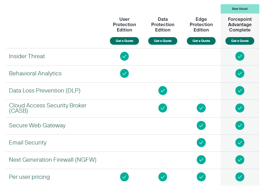The image size is (270, 194).
Task: Click the User Protection Edition heading
Action: pyautogui.click(x=124, y=24)
